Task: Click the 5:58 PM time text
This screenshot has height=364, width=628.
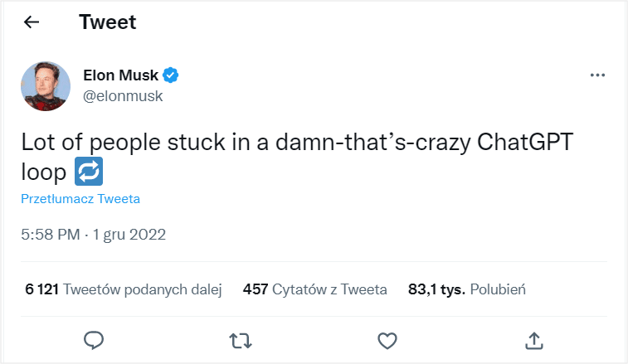Action: click(x=50, y=235)
